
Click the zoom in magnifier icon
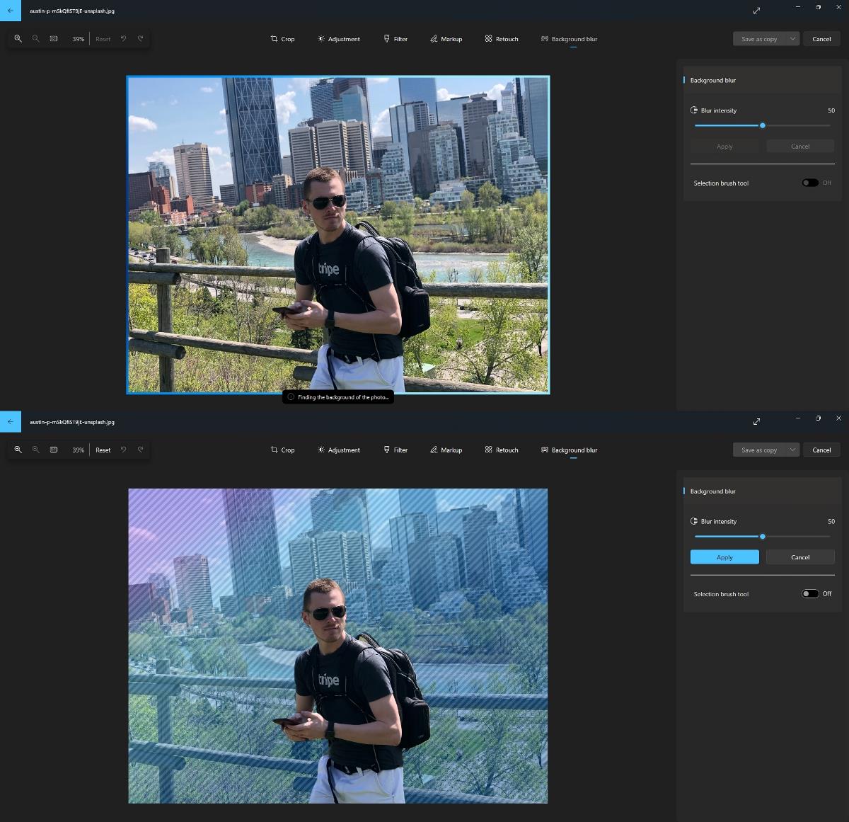[18, 39]
